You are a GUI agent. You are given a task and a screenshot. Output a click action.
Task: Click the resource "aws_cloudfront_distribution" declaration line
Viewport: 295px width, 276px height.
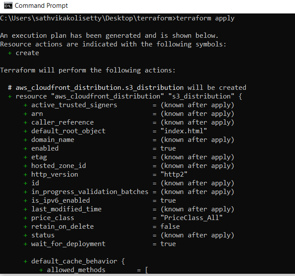coord(125,96)
